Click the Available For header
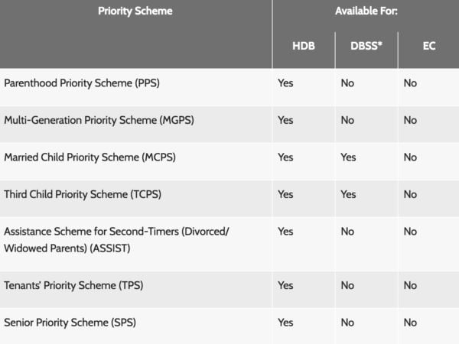This screenshot has width=459, height=344. (366, 11)
